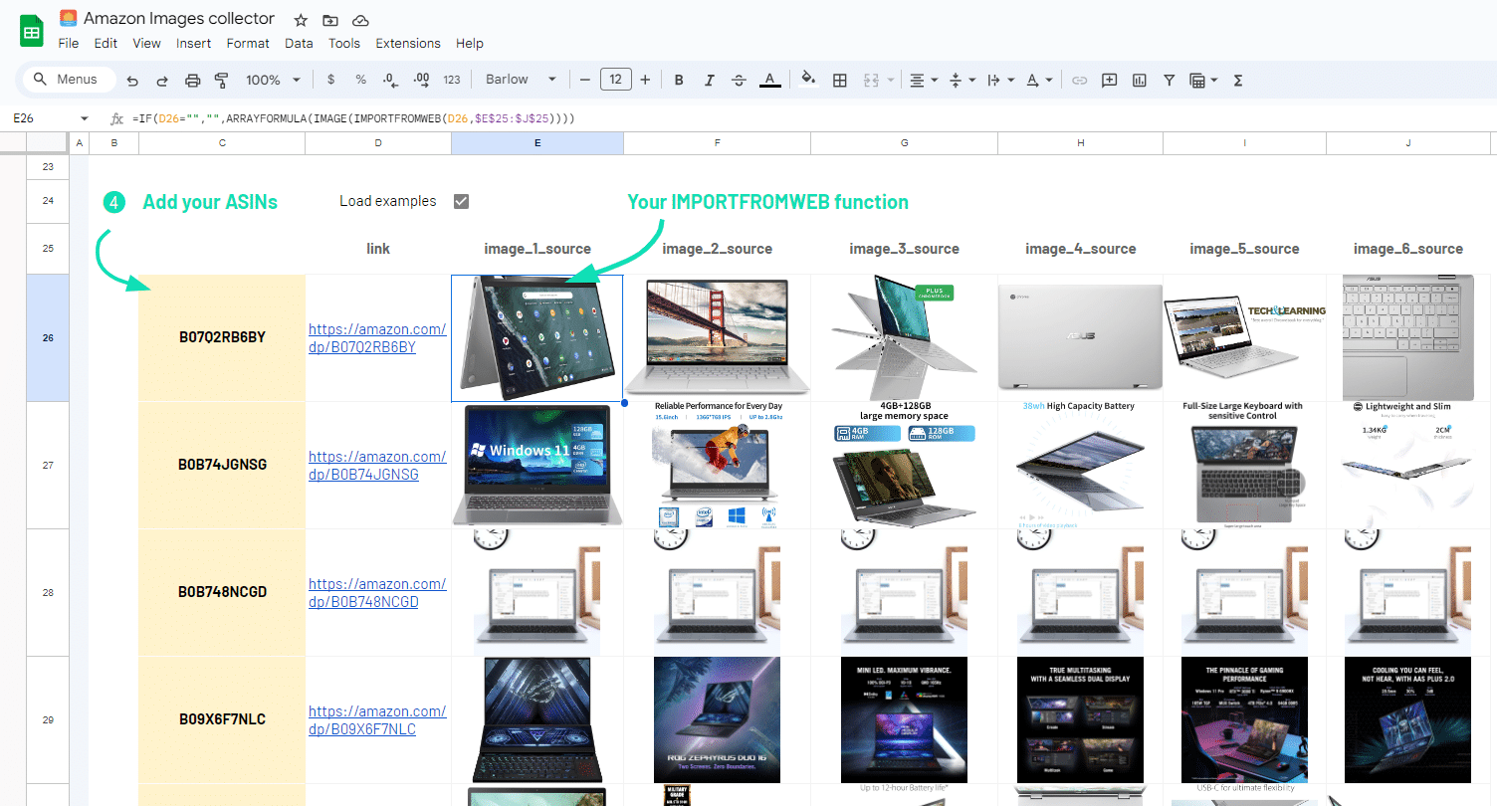1497x806 pixels.
Task: Open the Barlow font dropdown
Action: (x=520, y=80)
